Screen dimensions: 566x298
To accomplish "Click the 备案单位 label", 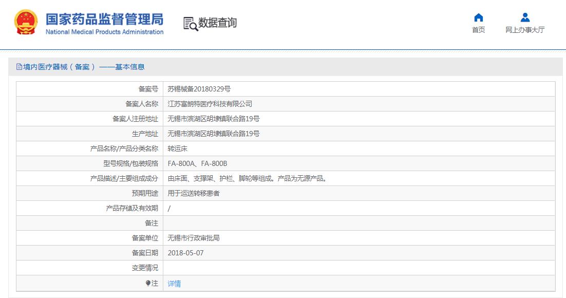I will pos(145,238).
